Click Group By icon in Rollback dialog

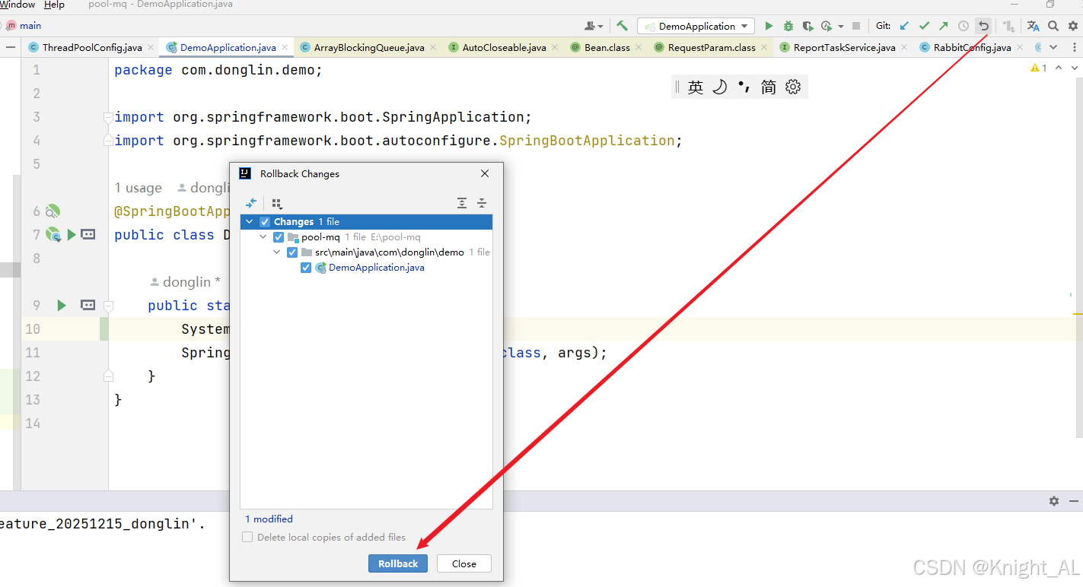click(x=277, y=203)
